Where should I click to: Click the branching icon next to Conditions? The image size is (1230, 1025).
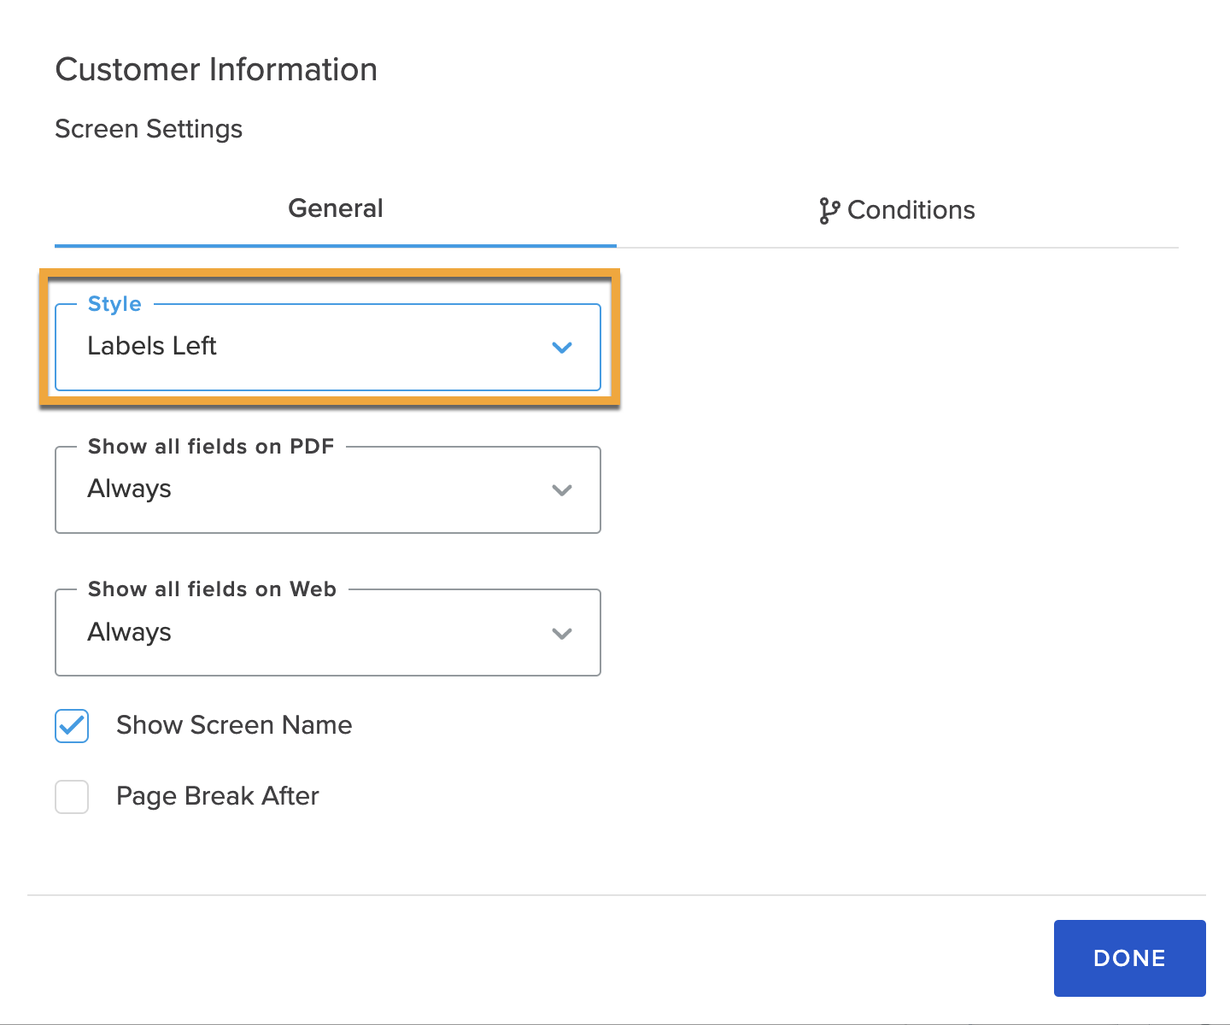[x=829, y=210]
